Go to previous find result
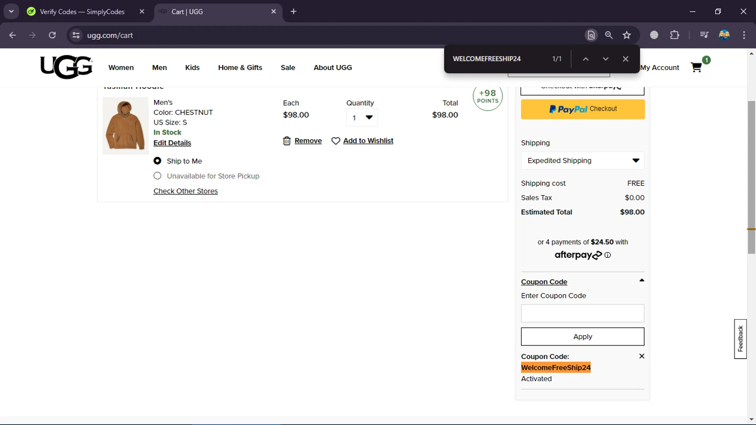 click(x=586, y=59)
